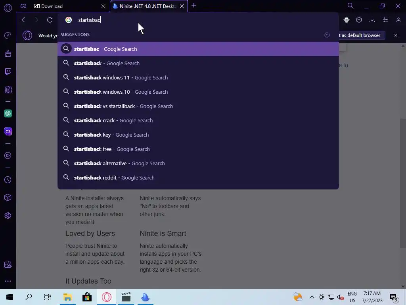Open GX Cleaner in sidebar

click(8, 54)
